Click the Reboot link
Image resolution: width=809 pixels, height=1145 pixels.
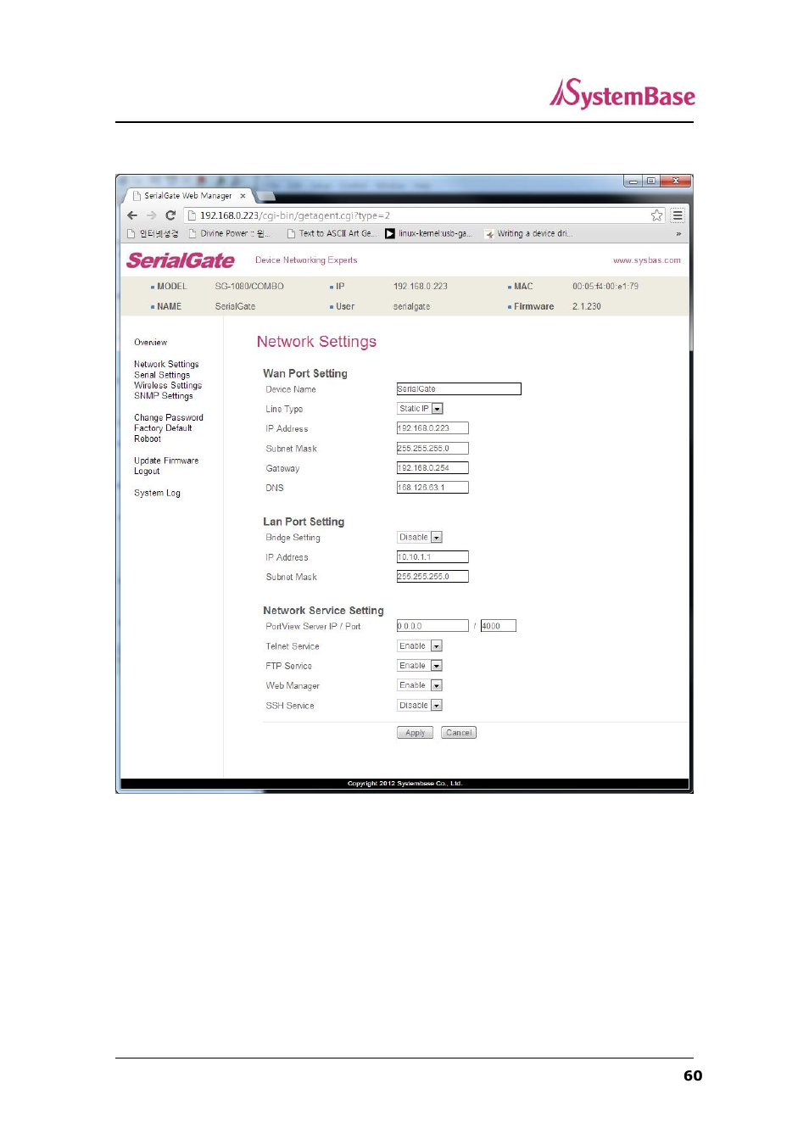click(148, 439)
